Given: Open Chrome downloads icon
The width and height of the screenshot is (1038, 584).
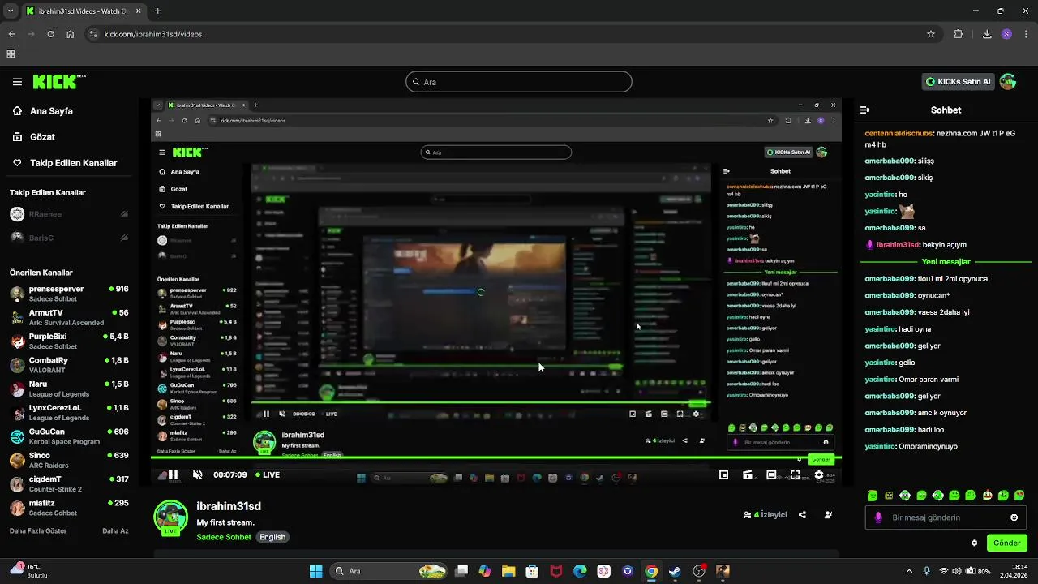Looking at the screenshot, I should 987,34.
